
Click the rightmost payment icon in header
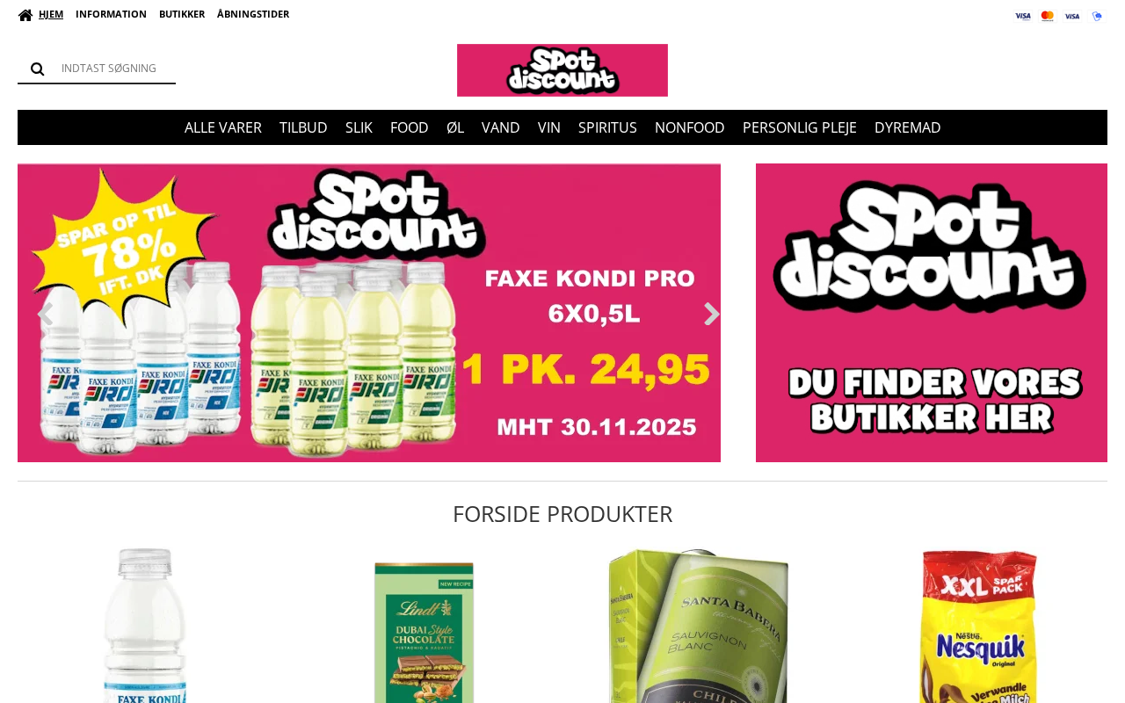pos(1097,16)
